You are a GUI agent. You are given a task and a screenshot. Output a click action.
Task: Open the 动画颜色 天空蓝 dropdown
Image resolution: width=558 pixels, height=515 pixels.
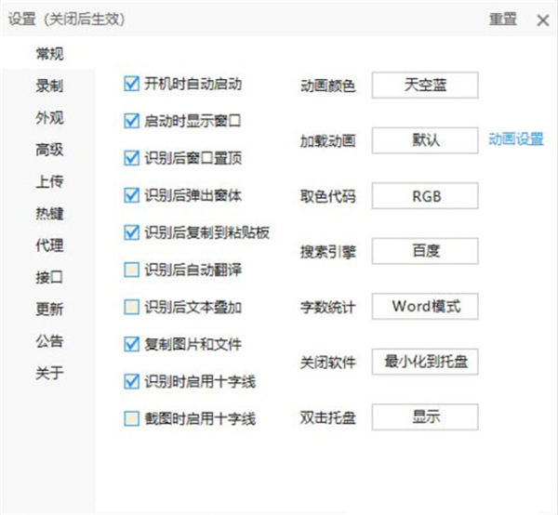coord(425,85)
